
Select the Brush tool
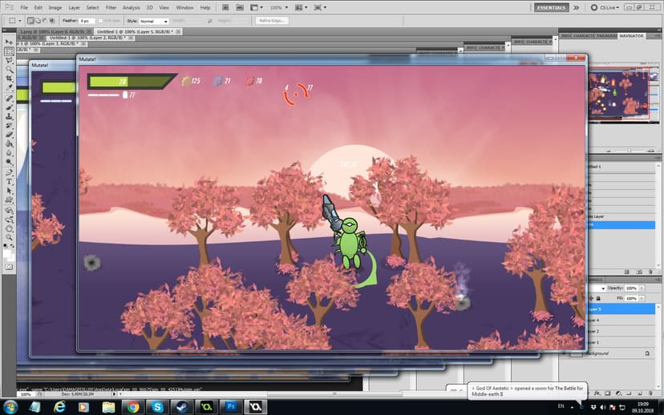coord(9,107)
